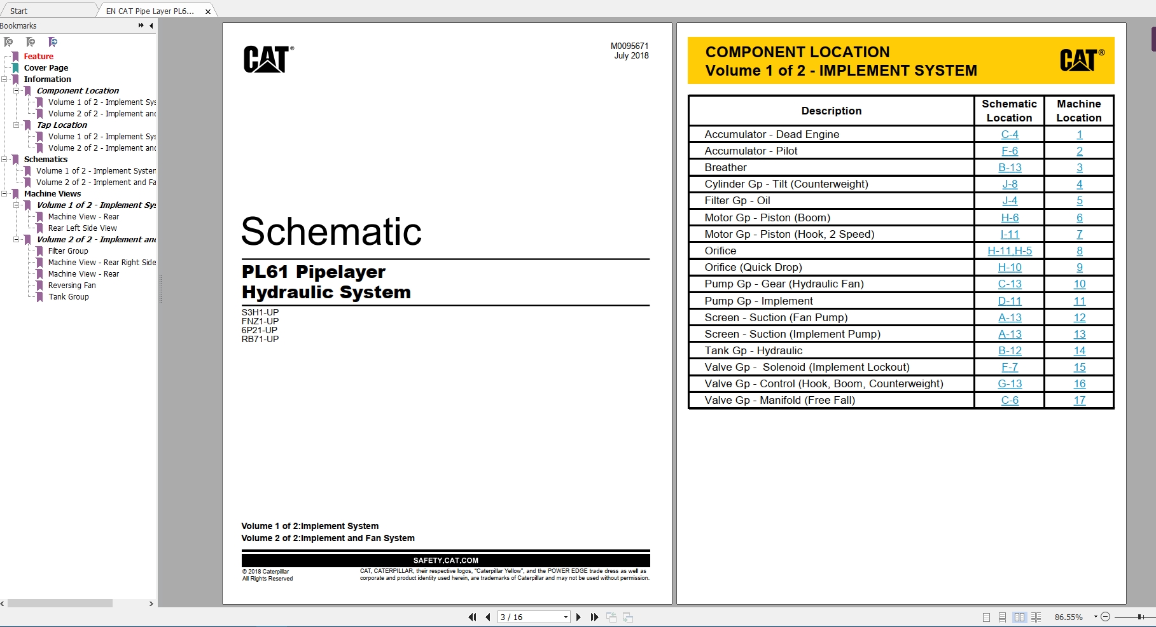1156x627 pixels.
Task: Open schematic location link C-4 for Accumulator
Action: pos(1009,134)
